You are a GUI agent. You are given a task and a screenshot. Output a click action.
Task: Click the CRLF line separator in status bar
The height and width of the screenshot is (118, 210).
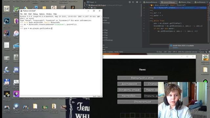click(170, 52)
